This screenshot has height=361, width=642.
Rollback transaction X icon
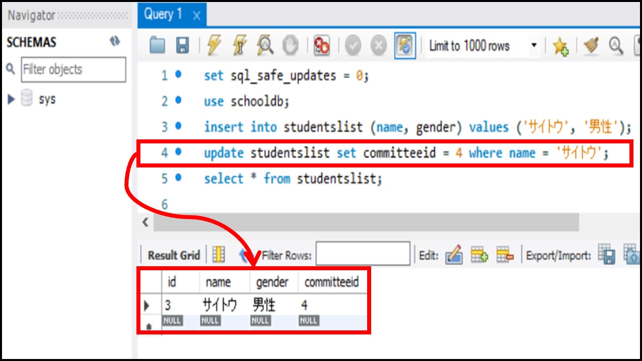(x=379, y=46)
